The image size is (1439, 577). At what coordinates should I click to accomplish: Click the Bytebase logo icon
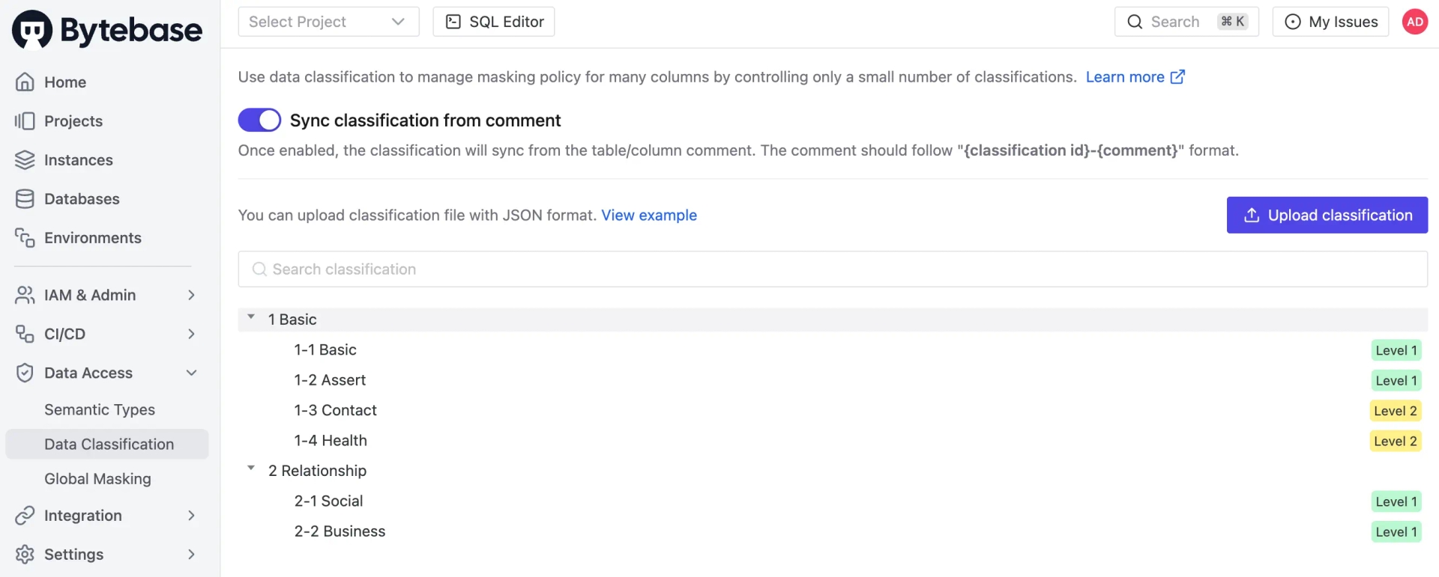point(32,29)
